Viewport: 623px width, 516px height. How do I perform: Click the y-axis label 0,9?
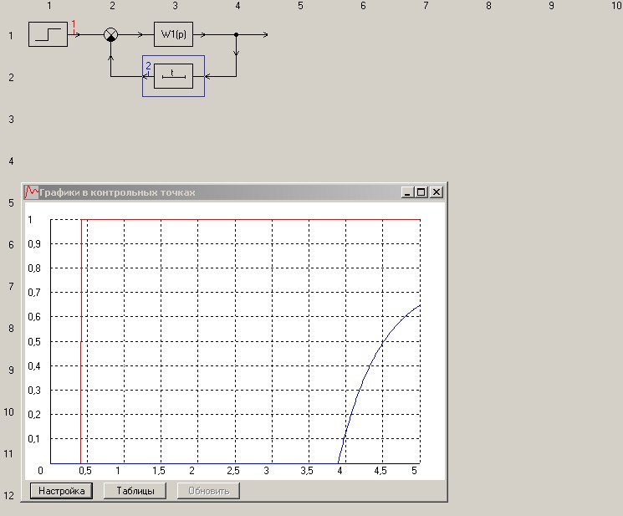pyautogui.click(x=34, y=244)
